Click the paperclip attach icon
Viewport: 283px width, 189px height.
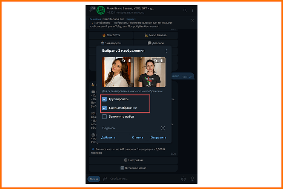(105, 179)
